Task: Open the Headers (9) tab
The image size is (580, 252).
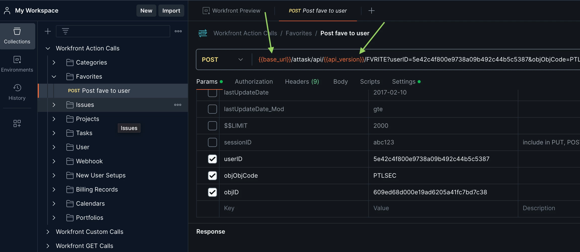Action: click(x=302, y=82)
